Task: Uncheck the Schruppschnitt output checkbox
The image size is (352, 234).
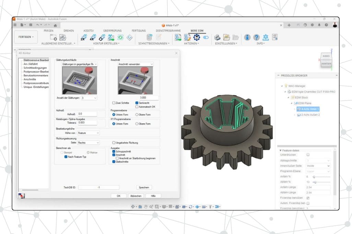Action: pyautogui.click(x=114, y=152)
